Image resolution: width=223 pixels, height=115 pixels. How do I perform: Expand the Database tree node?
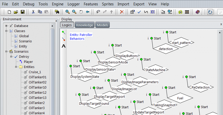(6, 26)
